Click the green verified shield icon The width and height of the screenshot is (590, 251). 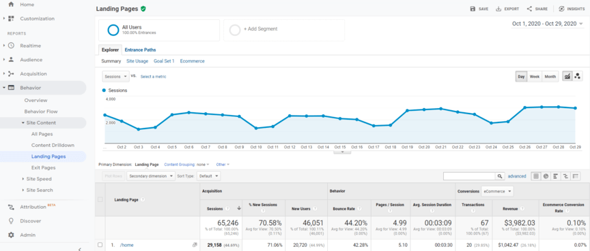click(x=143, y=9)
